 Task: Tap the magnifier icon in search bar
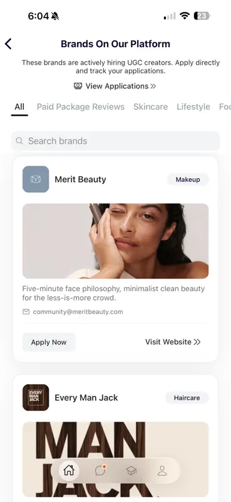pos(19,141)
